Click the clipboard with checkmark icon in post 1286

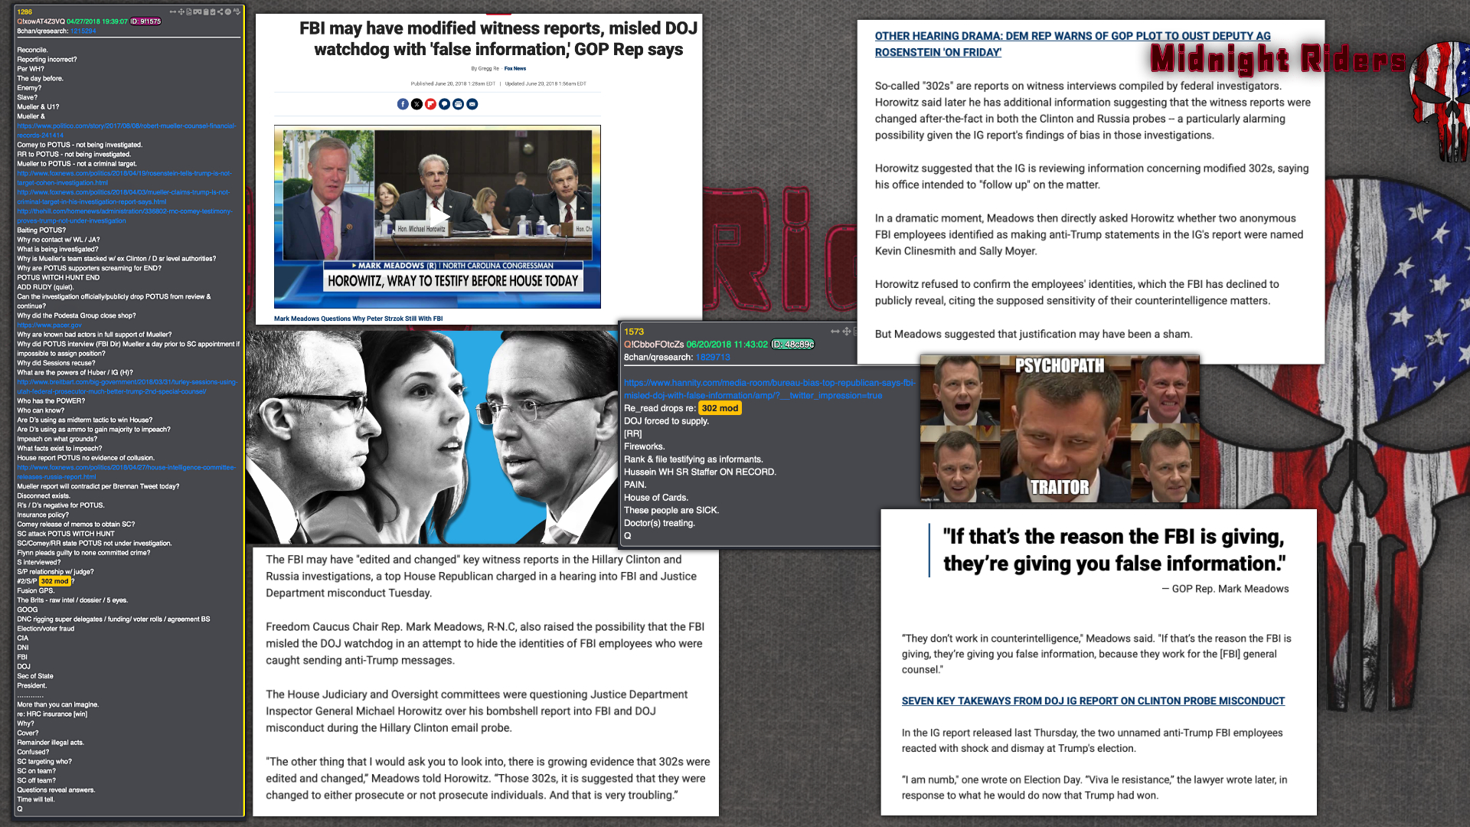point(213,11)
